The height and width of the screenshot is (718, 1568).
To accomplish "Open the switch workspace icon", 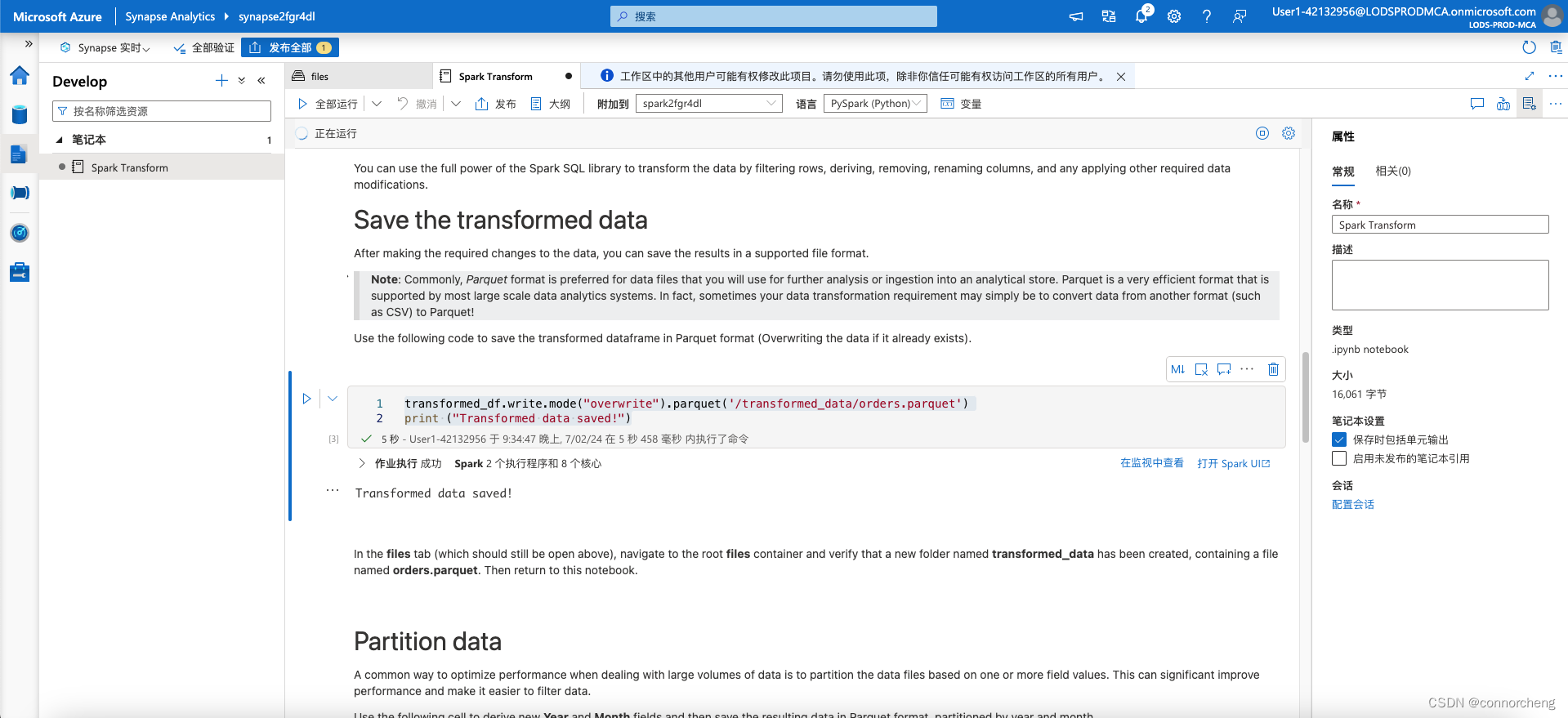I will [x=1109, y=16].
